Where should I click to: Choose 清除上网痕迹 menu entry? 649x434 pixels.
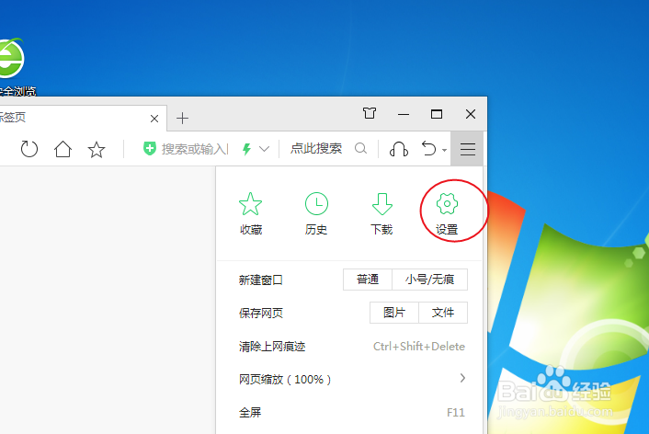(x=351, y=347)
